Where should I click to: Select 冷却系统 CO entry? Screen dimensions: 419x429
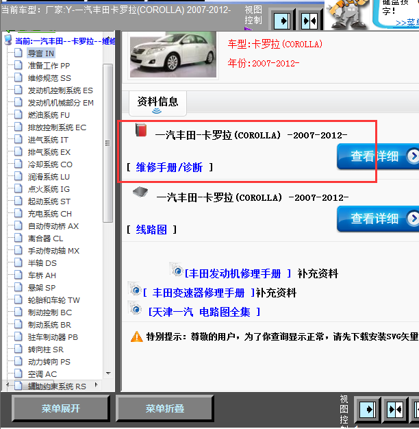tap(50, 164)
